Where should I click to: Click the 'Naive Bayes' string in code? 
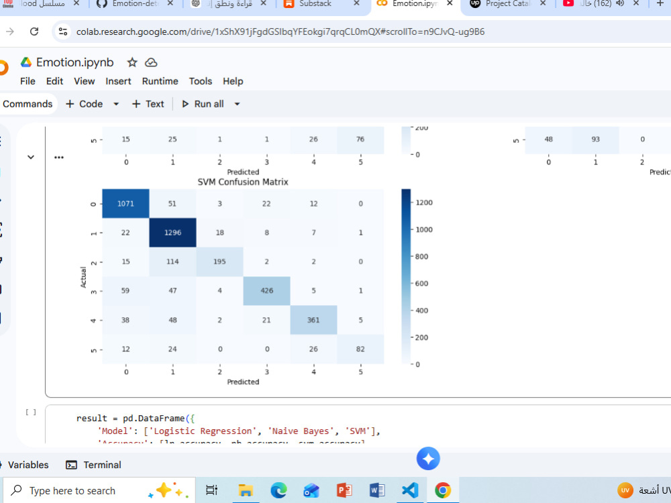(301, 431)
